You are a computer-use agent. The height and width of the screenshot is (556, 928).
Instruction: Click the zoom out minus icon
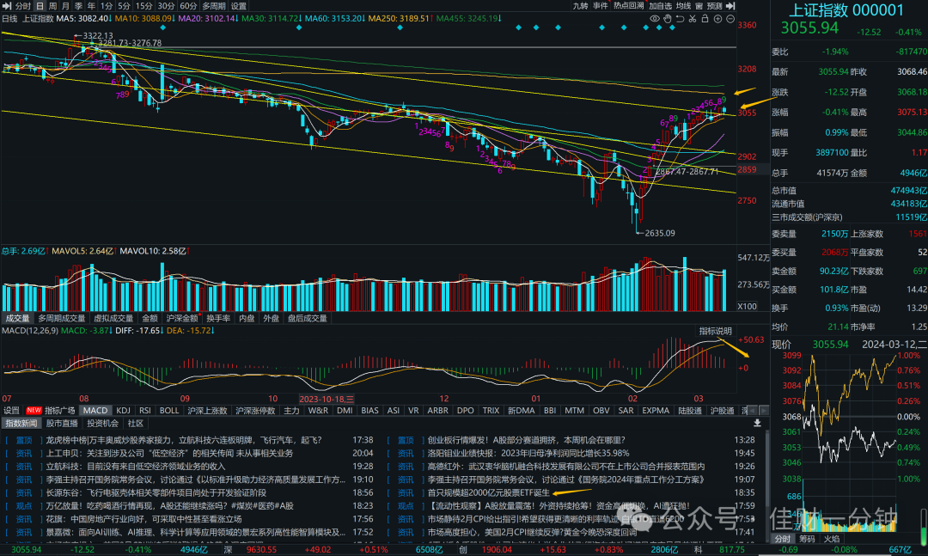click(x=730, y=19)
